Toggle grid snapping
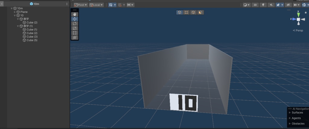 (x=119, y=5)
